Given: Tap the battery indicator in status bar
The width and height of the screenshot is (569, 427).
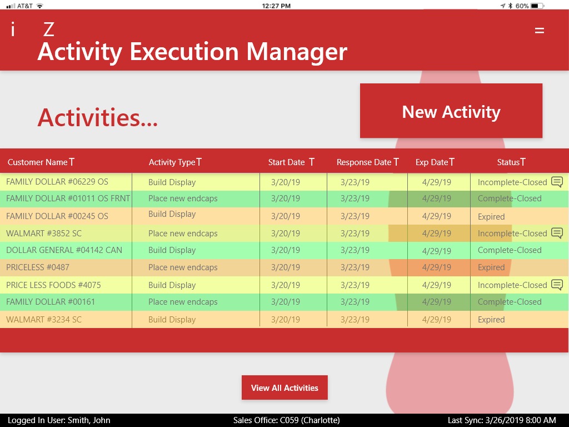Looking at the screenshot, I should tap(537, 6).
